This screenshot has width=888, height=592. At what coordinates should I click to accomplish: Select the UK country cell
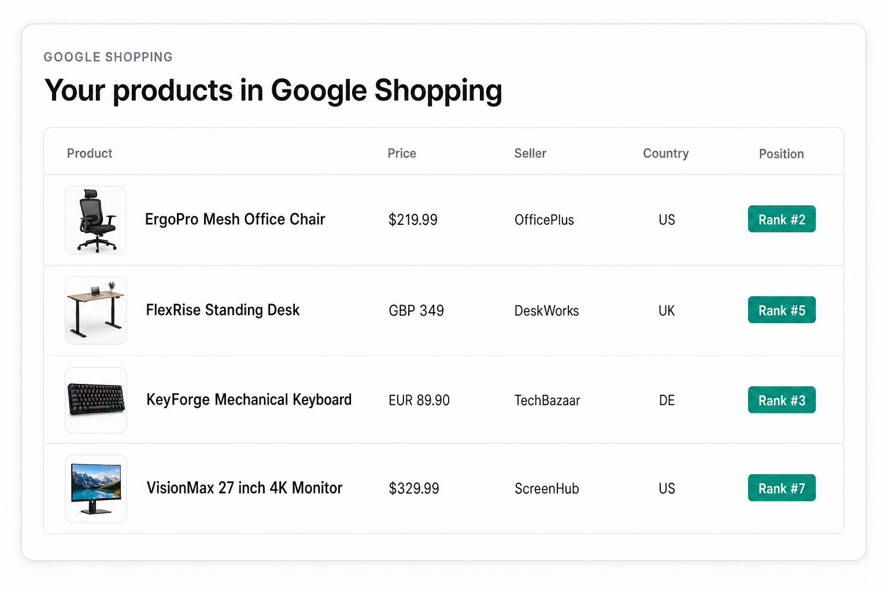667,310
